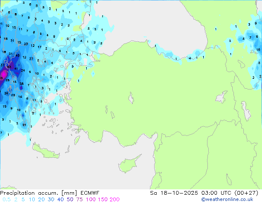Click the 'ECMWF' model label

90,193
